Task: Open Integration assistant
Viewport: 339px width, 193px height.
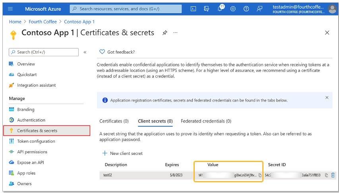Action: (x=36, y=85)
